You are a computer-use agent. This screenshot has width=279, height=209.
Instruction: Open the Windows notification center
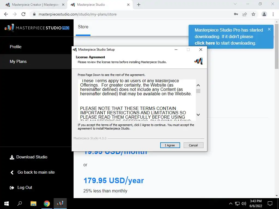click(x=270, y=204)
